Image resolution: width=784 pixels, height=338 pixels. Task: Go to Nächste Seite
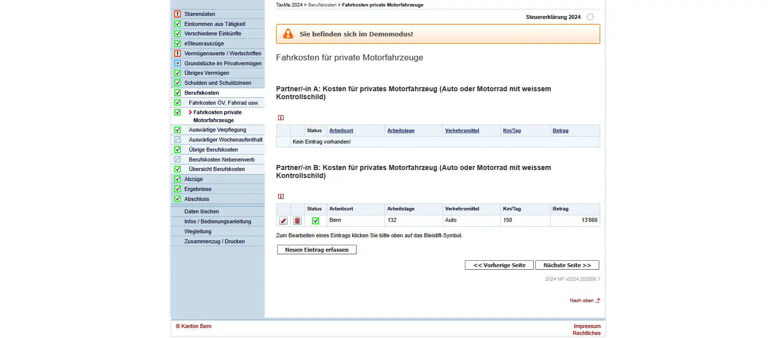(567, 265)
